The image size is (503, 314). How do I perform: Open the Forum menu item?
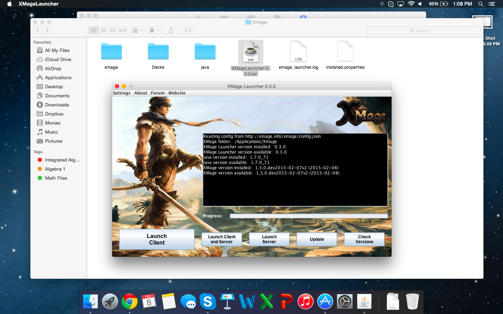point(158,93)
